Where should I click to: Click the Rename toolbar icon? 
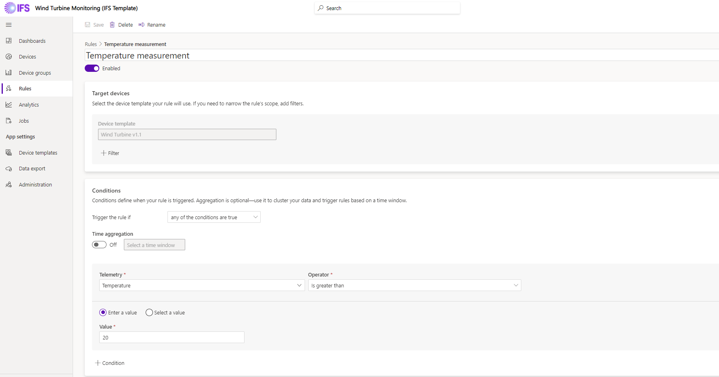tap(142, 25)
